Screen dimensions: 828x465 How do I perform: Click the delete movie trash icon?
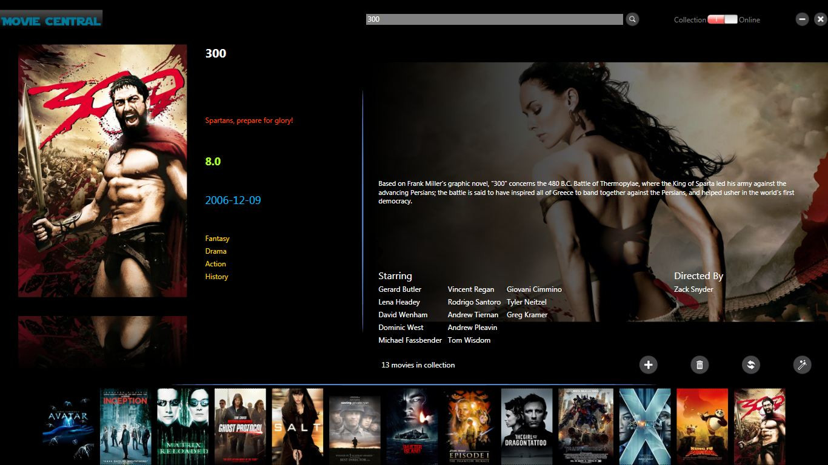coord(699,364)
